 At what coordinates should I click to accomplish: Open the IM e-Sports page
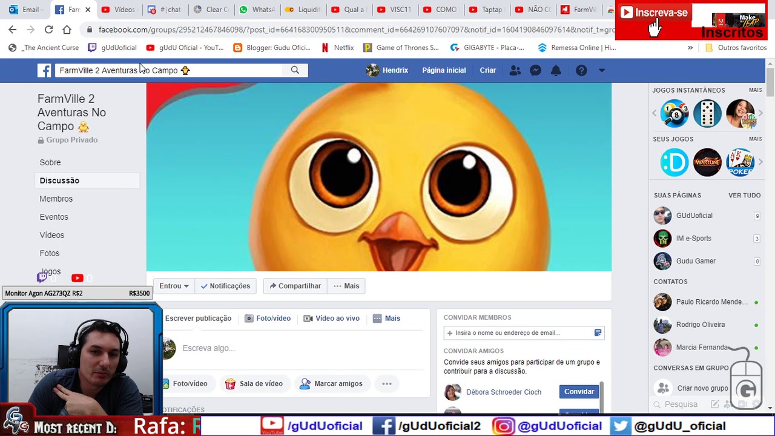(x=693, y=239)
